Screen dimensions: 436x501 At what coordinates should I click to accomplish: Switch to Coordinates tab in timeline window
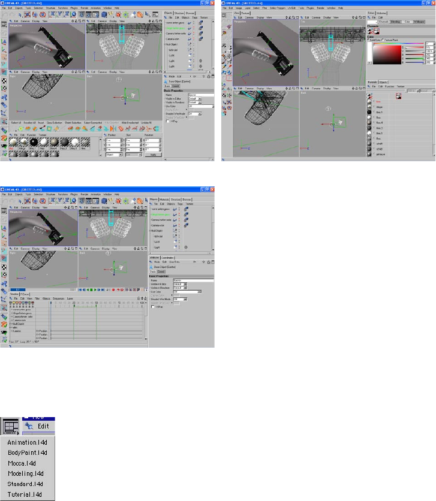click(167, 258)
